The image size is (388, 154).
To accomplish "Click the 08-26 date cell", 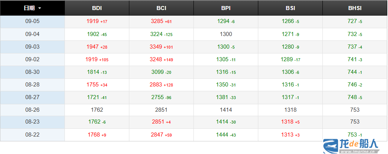I will pos(32,110).
